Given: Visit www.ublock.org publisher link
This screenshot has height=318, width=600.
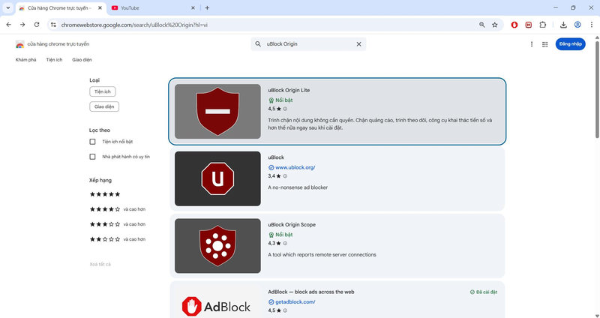Looking at the screenshot, I should click(295, 167).
